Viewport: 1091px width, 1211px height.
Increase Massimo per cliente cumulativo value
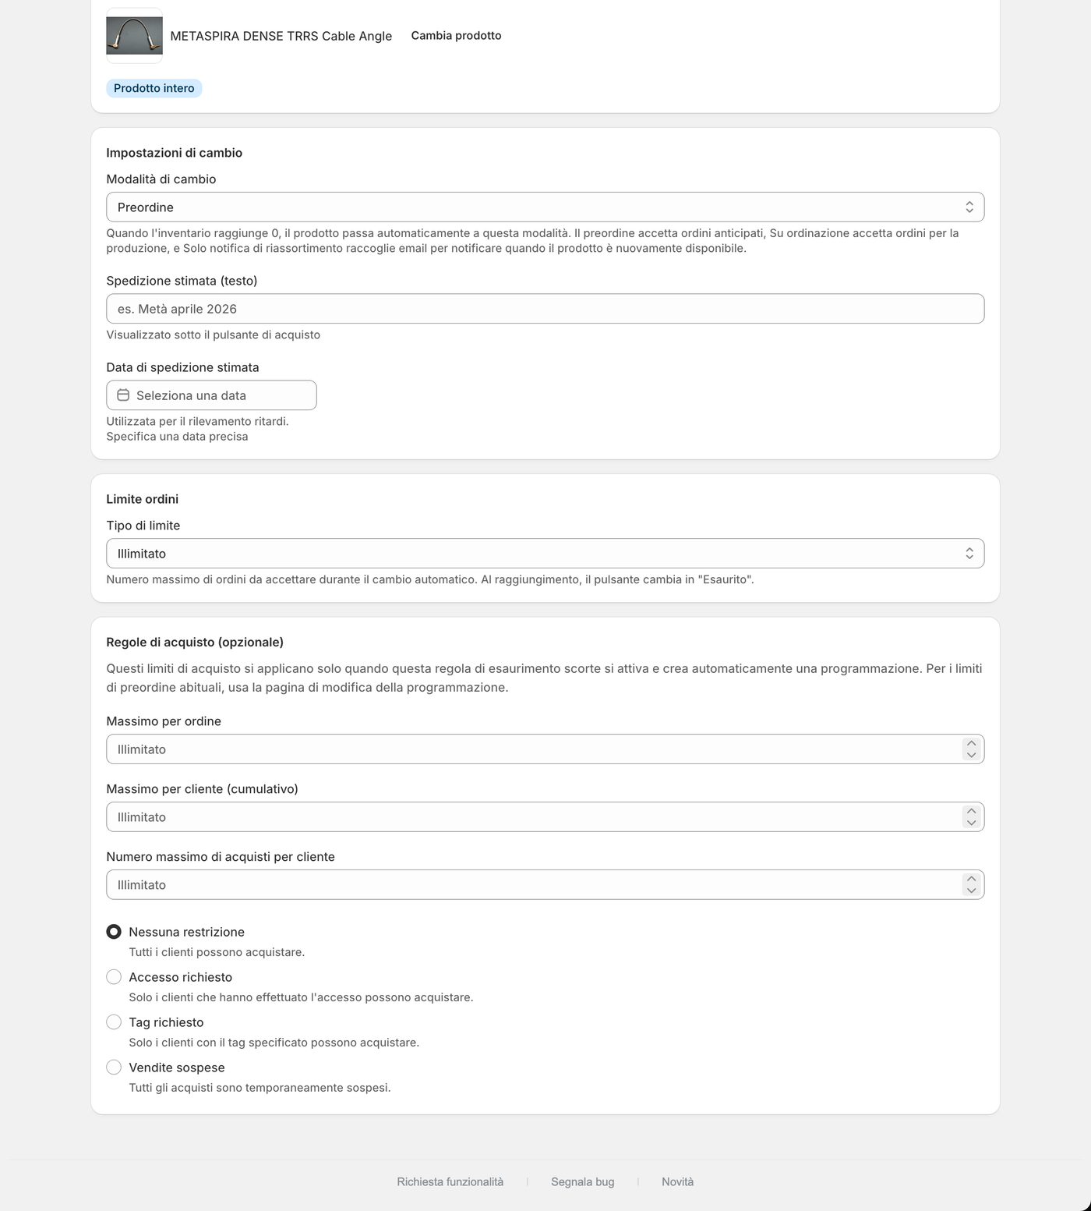click(971, 811)
